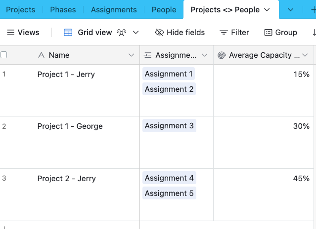The height and width of the screenshot is (229, 316).
Task: Click the Assignments linked-record field icon
Action: pyautogui.click(x=148, y=55)
